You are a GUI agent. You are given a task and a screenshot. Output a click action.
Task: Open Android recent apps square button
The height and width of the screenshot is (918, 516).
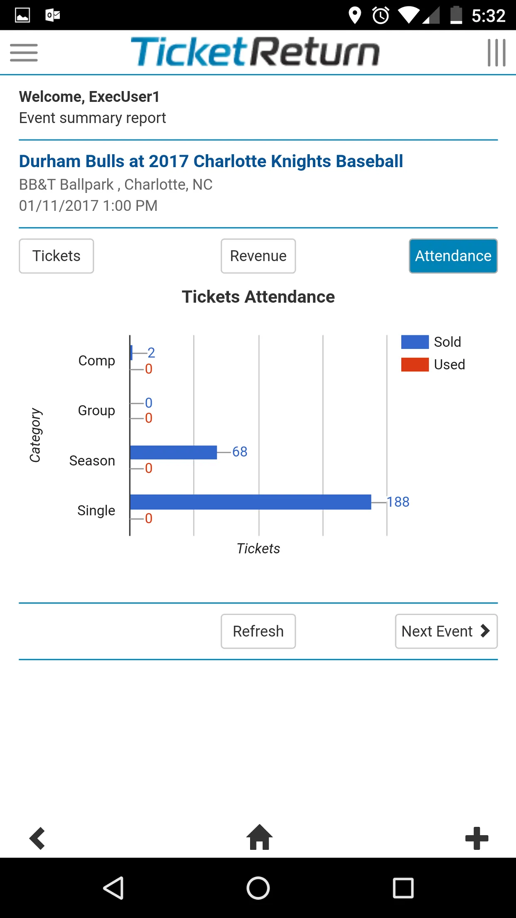(403, 888)
